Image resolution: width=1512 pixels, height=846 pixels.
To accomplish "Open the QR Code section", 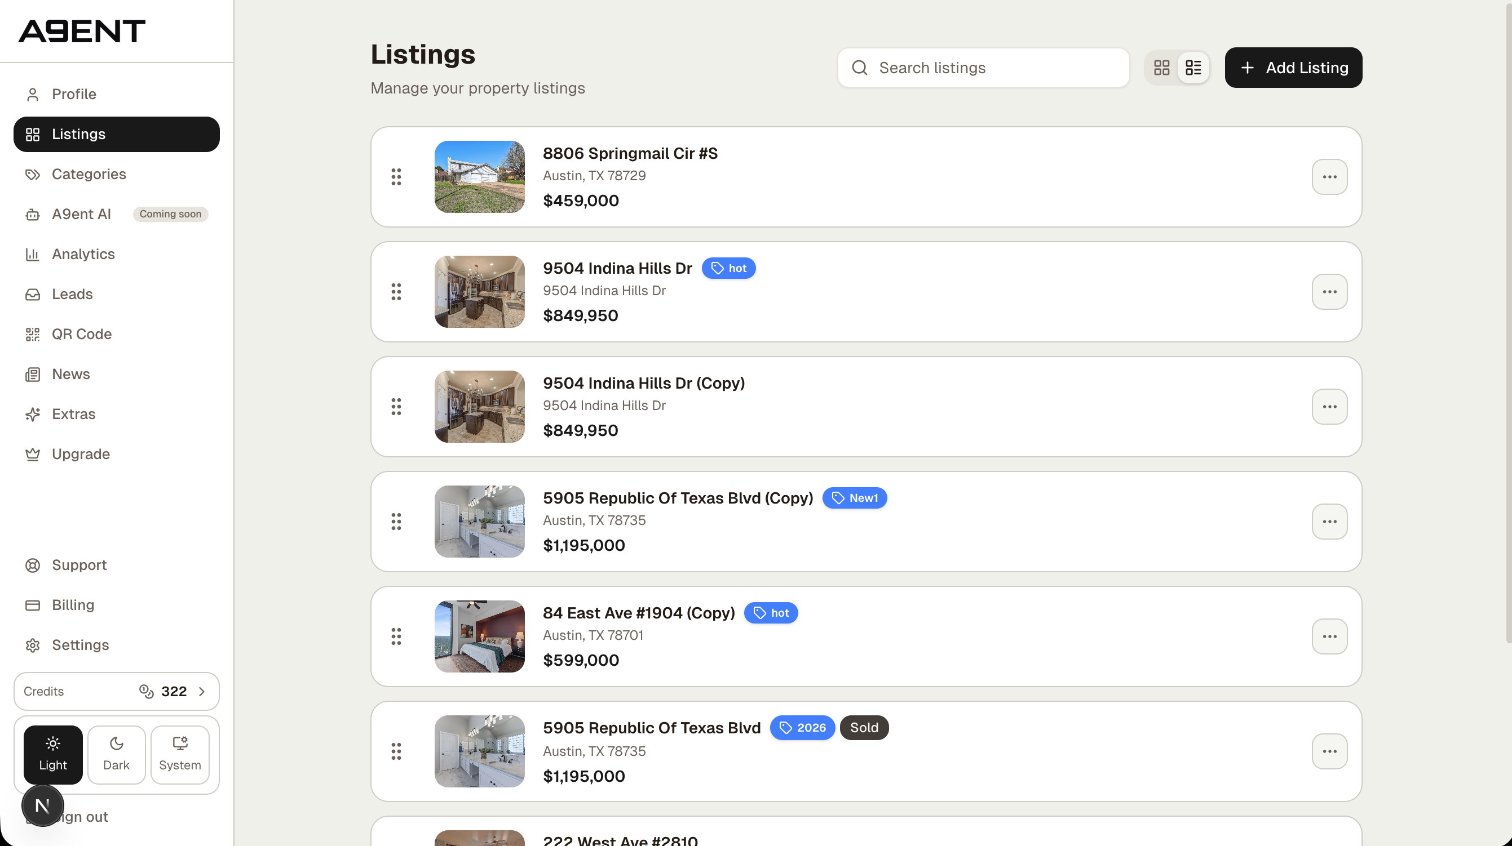I will (x=82, y=333).
